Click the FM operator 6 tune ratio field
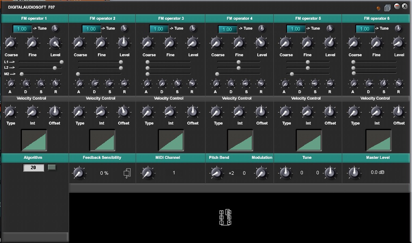Viewport: 412px width, 243px height. [x=365, y=29]
